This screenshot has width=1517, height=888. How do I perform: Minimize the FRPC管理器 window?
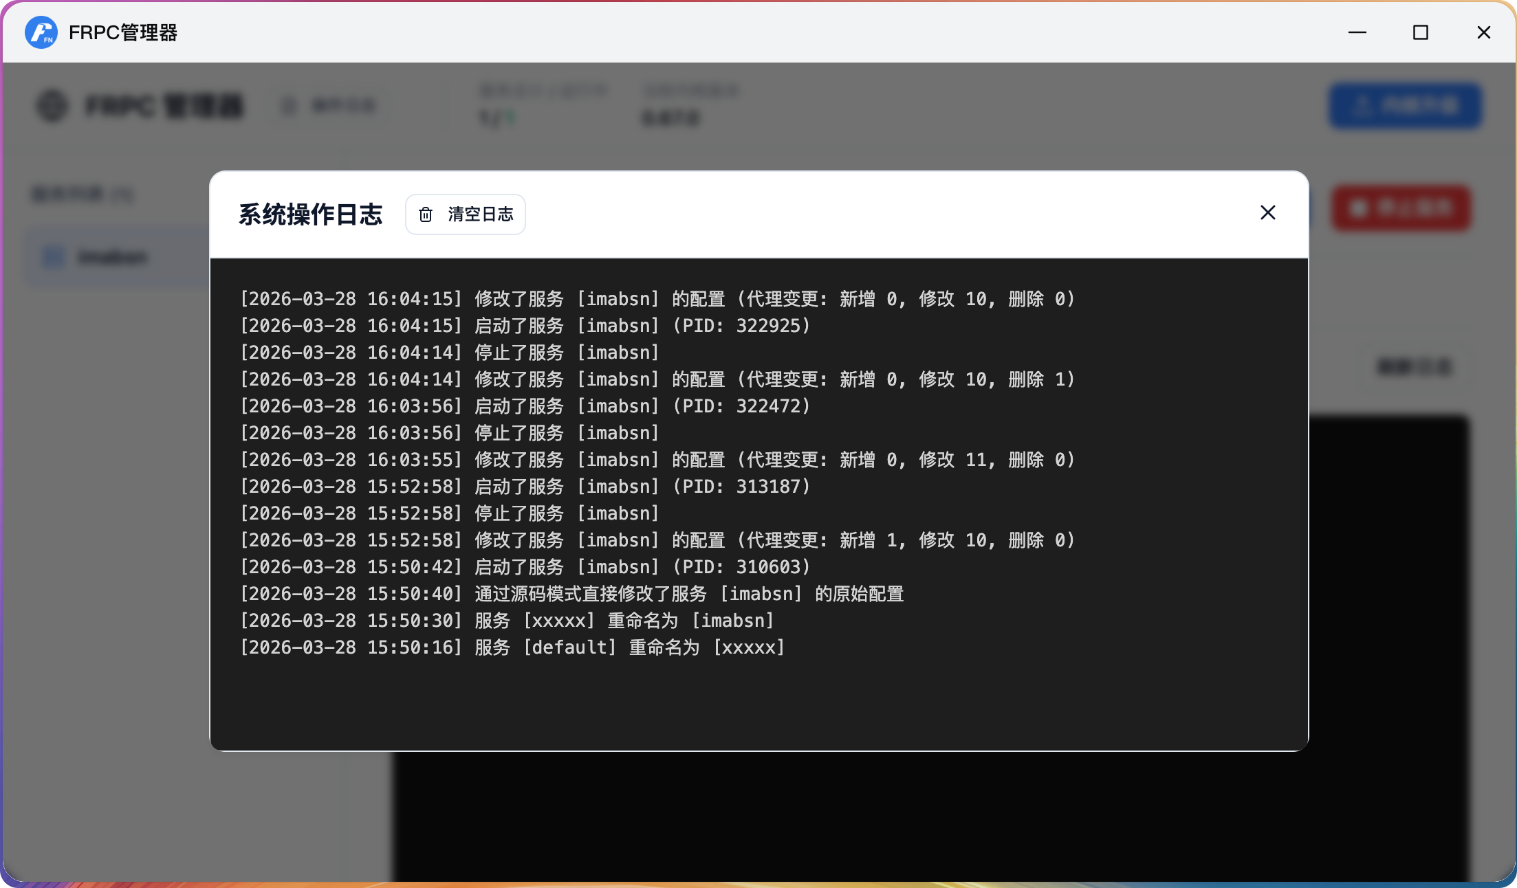(1357, 32)
